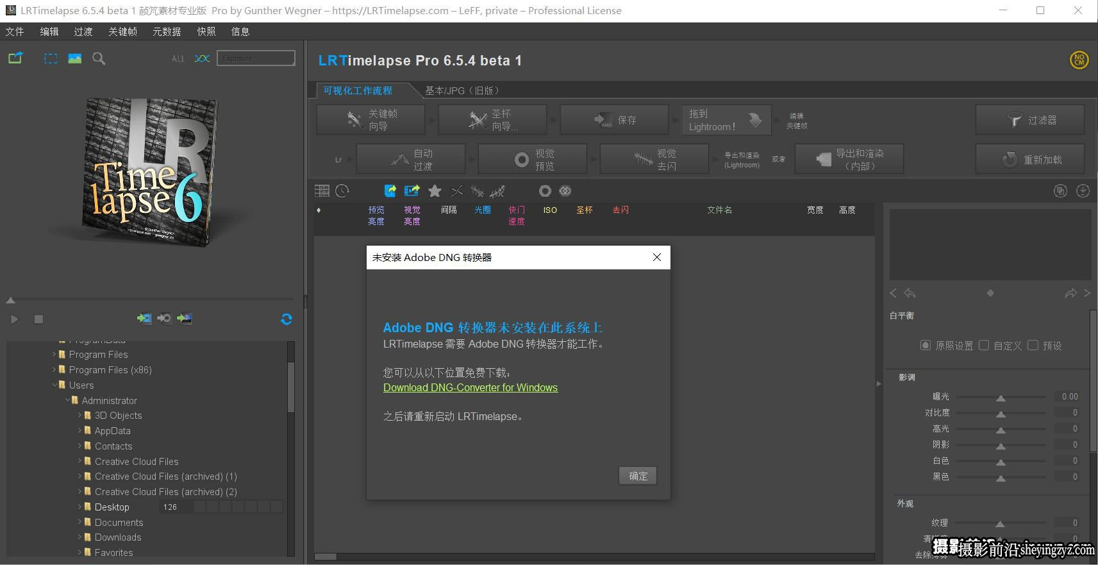Click the 导出和渲染（内部）button
Screen dimensions: 1098x565
849,159
